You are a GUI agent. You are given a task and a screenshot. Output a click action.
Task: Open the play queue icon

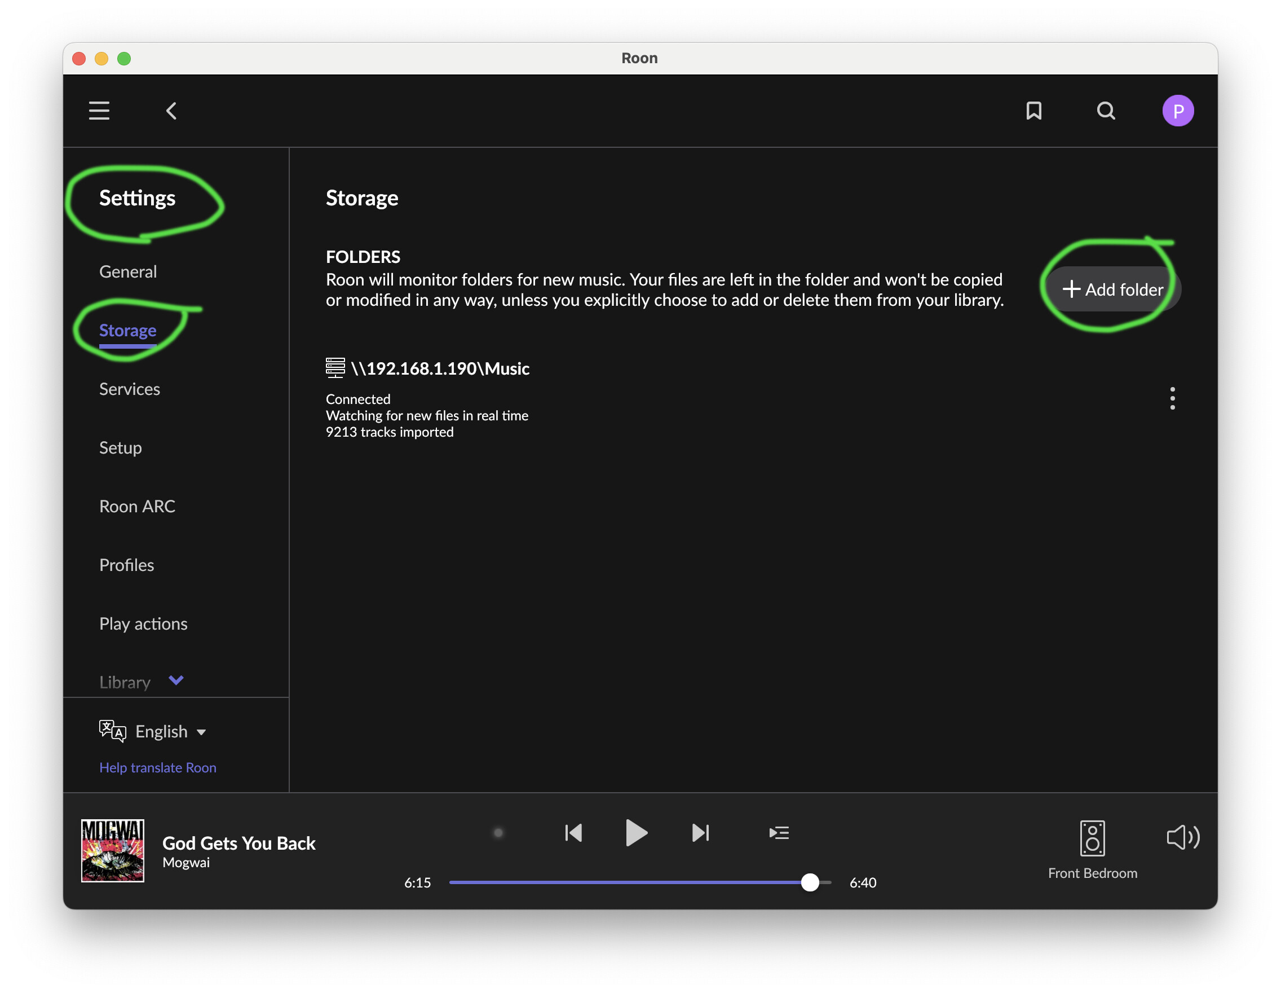coord(779,832)
